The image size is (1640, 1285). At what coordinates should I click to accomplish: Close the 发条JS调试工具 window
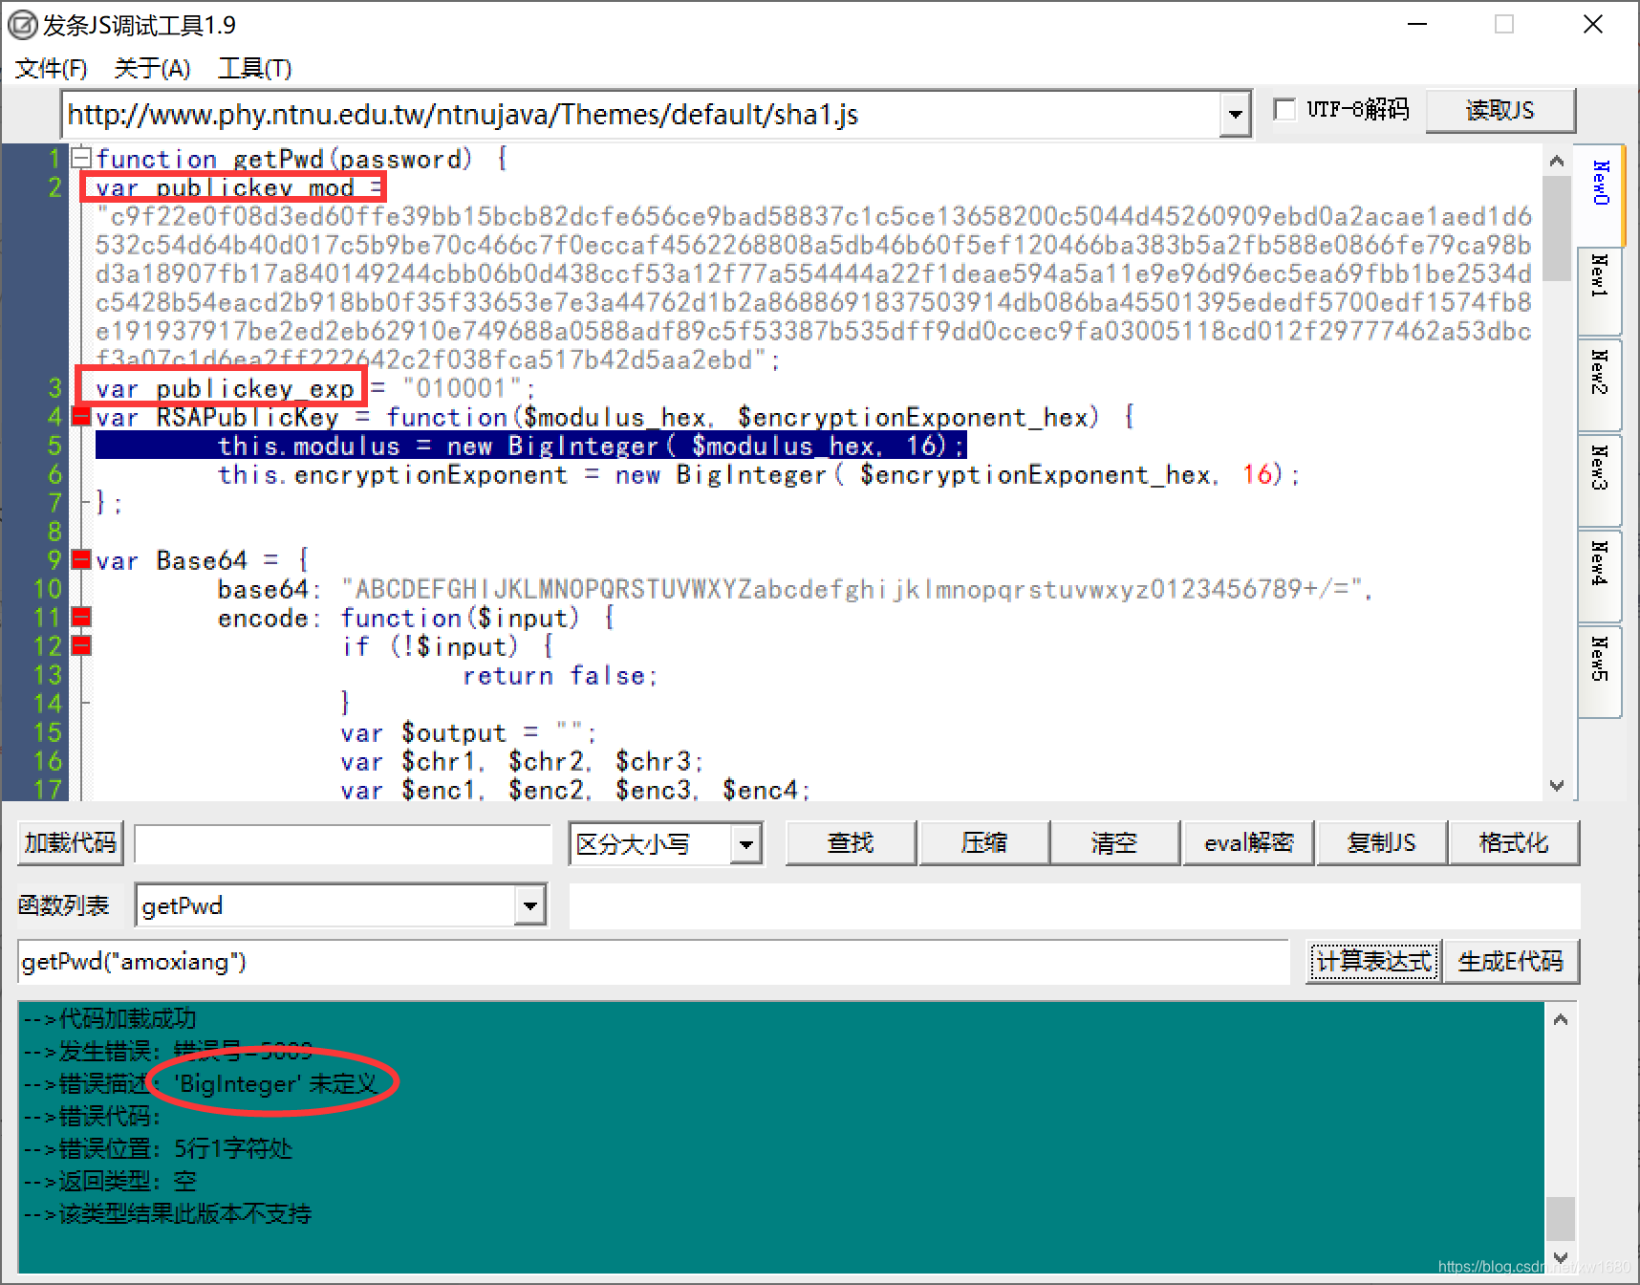(x=1593, y=25)
